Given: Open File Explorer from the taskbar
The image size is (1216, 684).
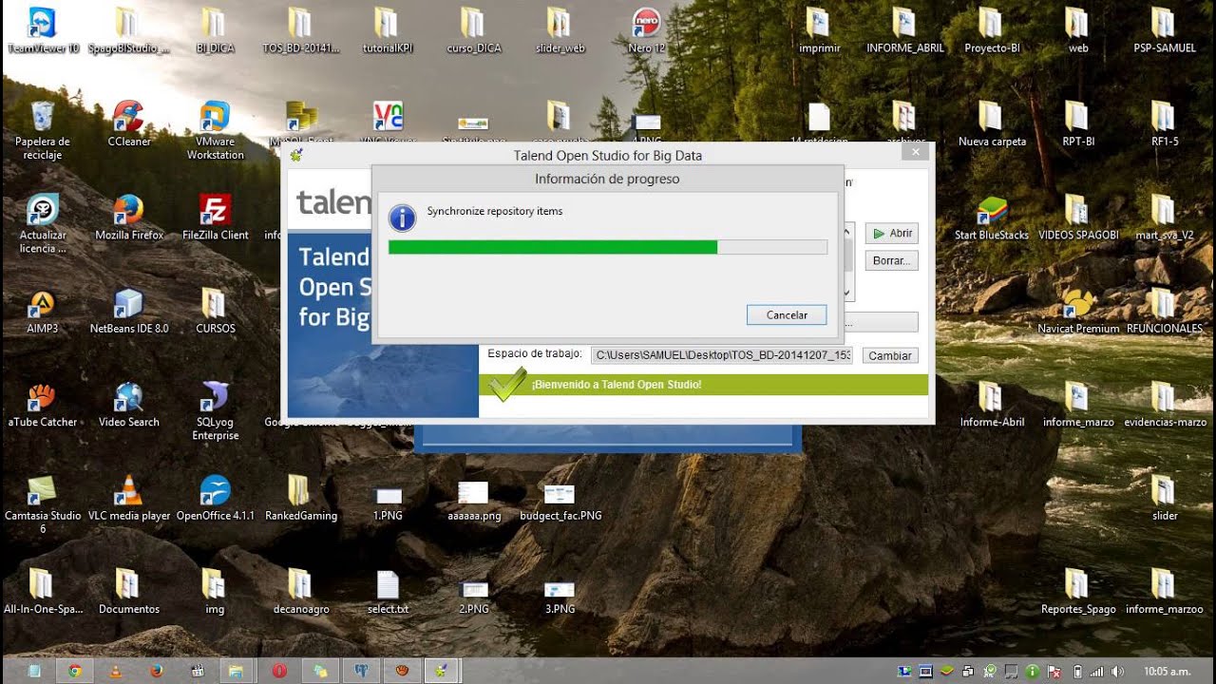Looking at the screenshot, I should [237, 671].
